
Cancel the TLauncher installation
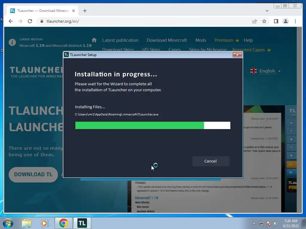[x=211, y=161]
